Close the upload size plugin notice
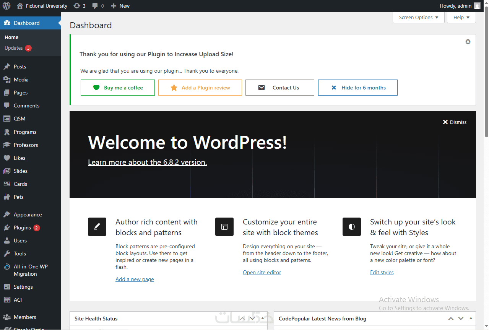 [468, 42]
